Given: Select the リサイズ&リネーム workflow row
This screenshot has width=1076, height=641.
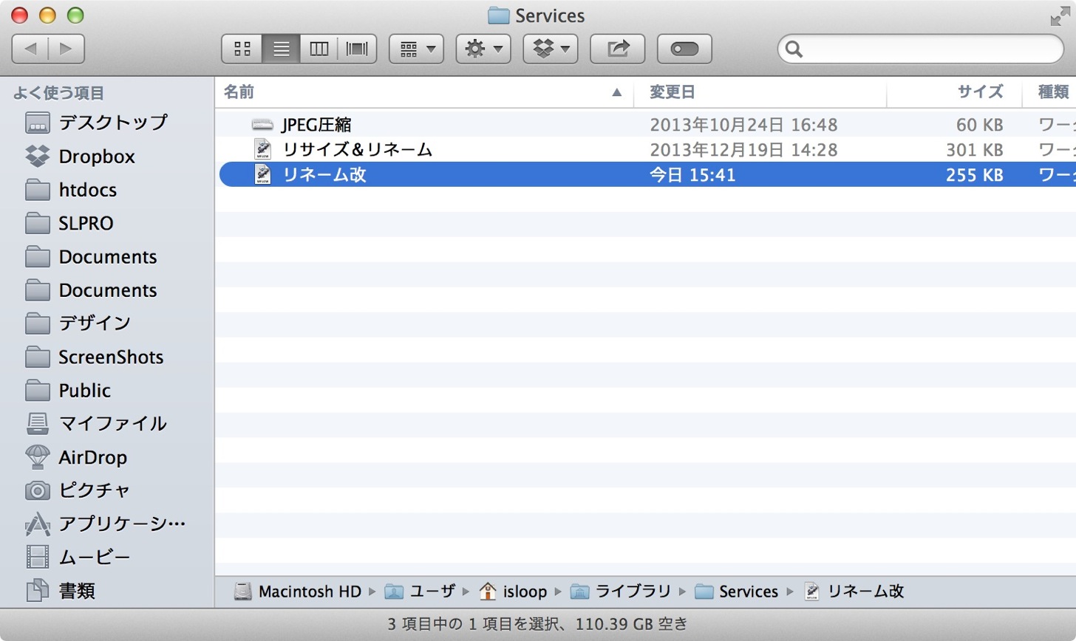Looking at the screenshot, I should [646, 149].
